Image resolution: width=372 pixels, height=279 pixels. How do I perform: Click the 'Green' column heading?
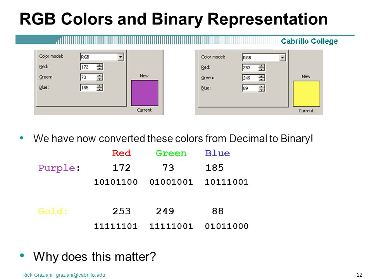(171, 153)
